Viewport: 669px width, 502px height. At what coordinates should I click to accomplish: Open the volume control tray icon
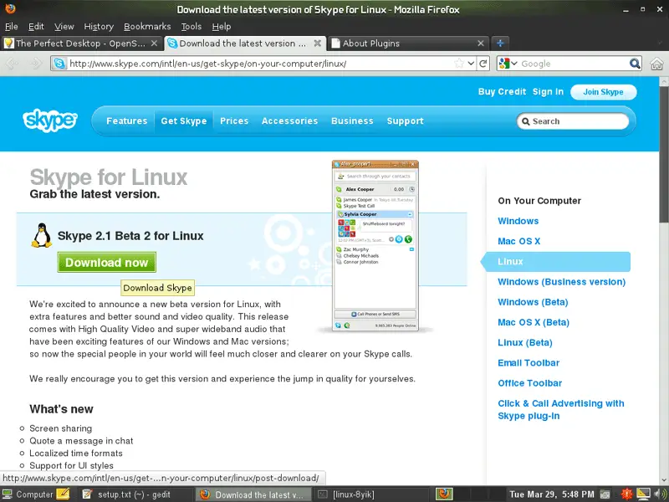660,494
